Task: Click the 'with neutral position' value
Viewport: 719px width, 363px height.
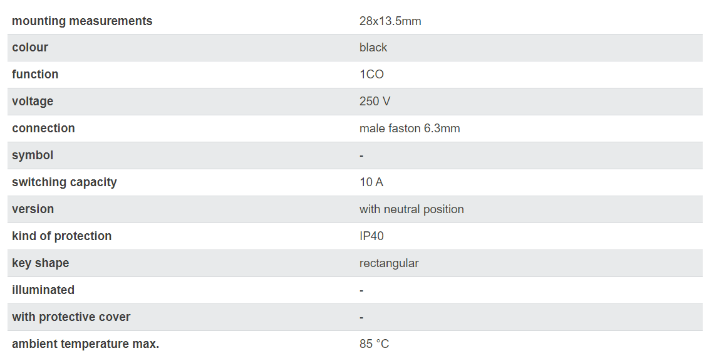Action: [411, 209]
